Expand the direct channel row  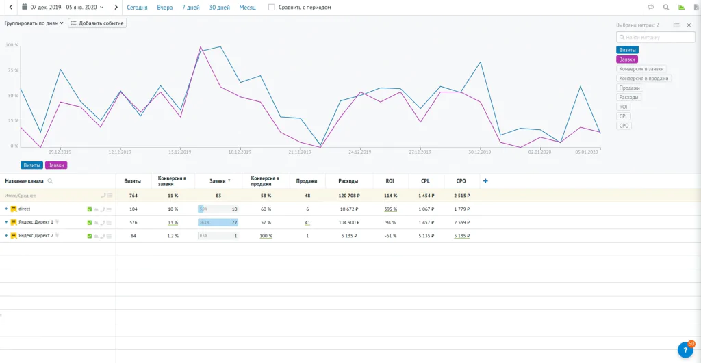[5, 209]
